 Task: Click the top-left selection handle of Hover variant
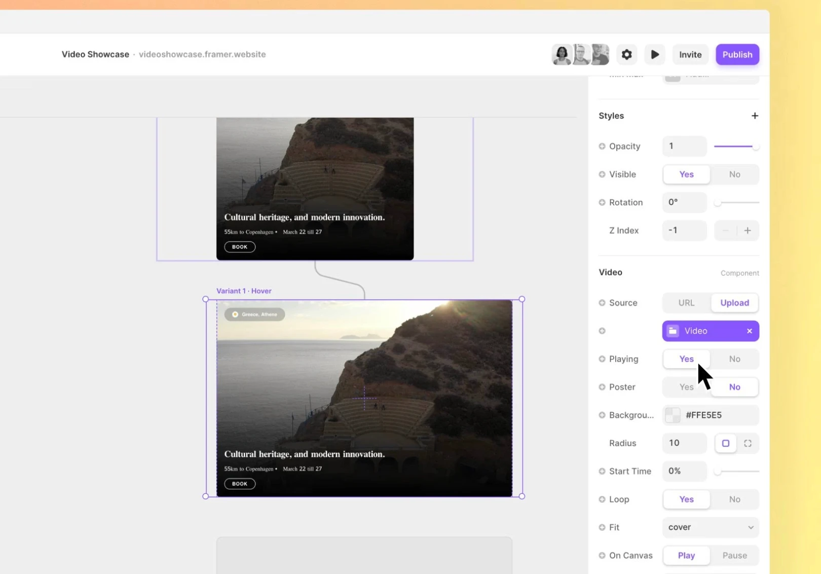pos(205,299)
